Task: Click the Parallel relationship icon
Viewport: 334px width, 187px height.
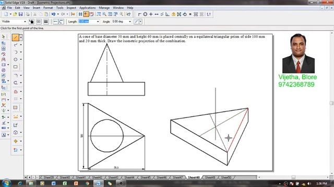Action: coord(162,14)
